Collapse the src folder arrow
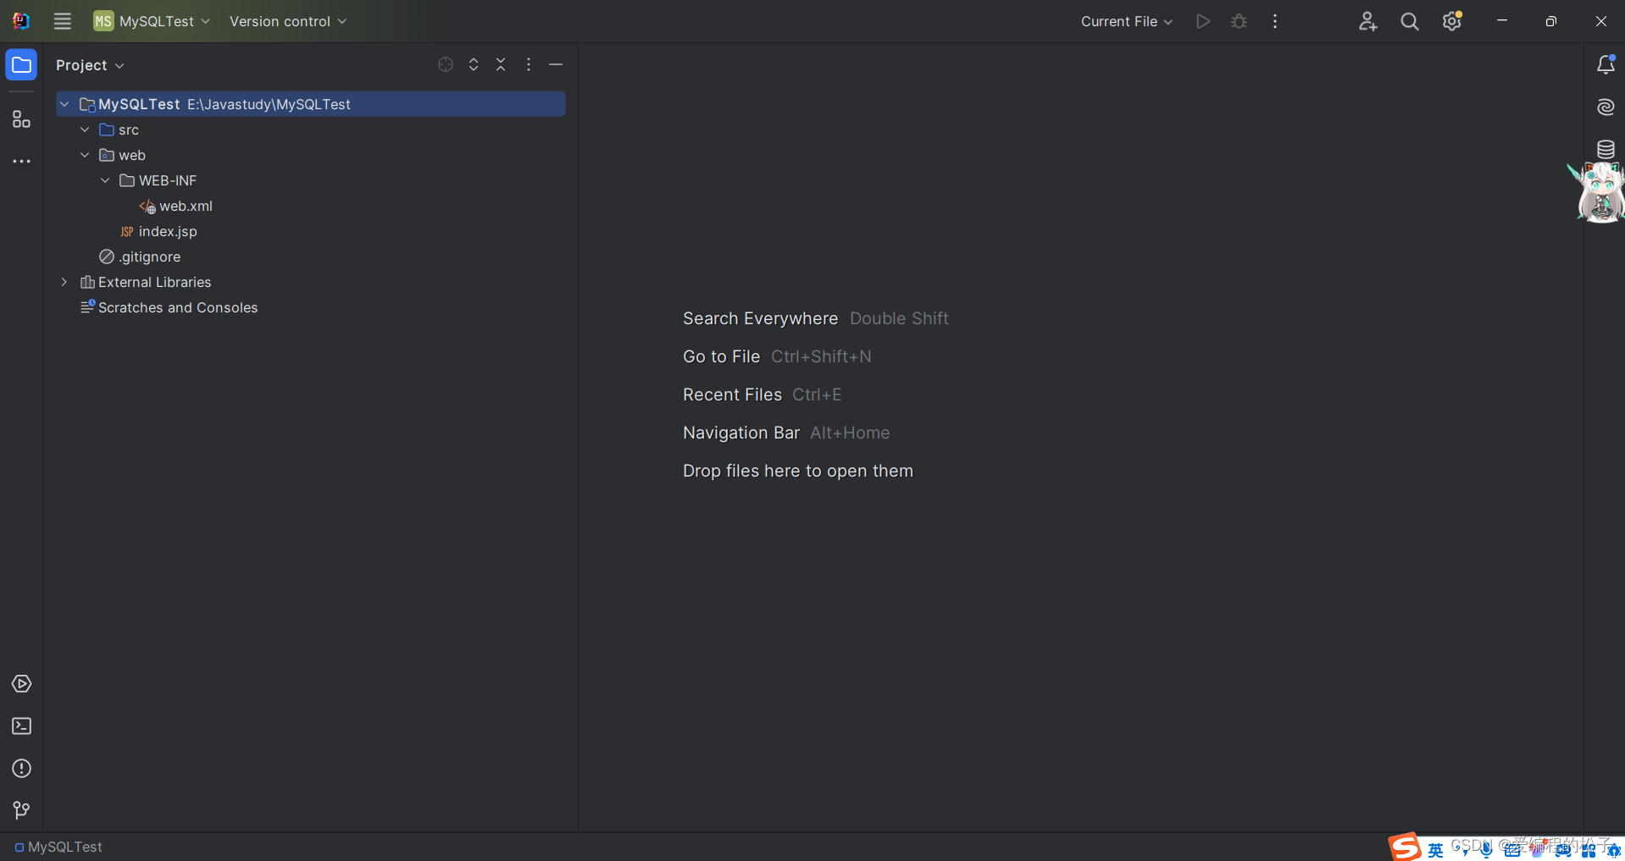The height and width of the screenshot is (861, 1625). (85, 130)
